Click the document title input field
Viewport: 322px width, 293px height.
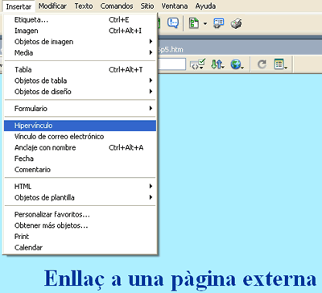coord(171,64)
